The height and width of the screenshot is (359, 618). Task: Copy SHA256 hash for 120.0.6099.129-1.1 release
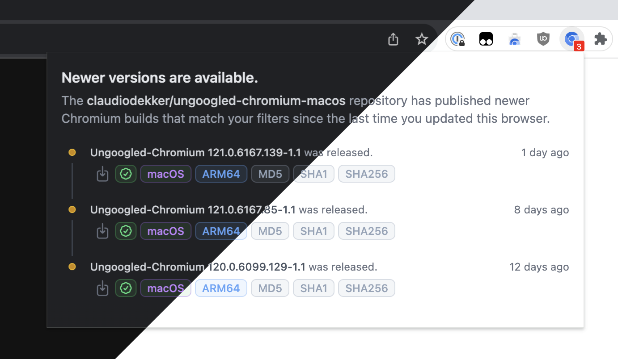[367, 288]
